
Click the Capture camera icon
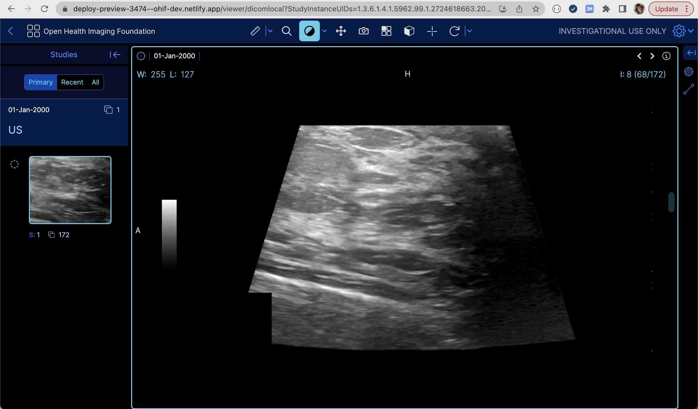point(363,31)
